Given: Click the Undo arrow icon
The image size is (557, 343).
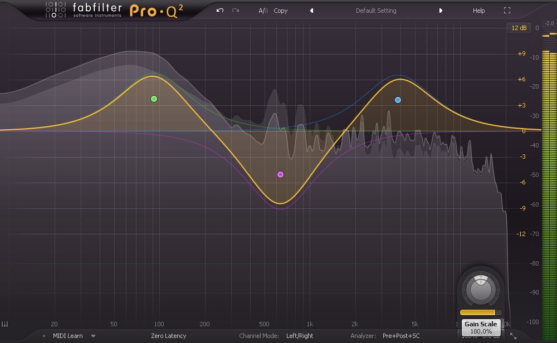Looking at the screenshot, I should point(220,10).
